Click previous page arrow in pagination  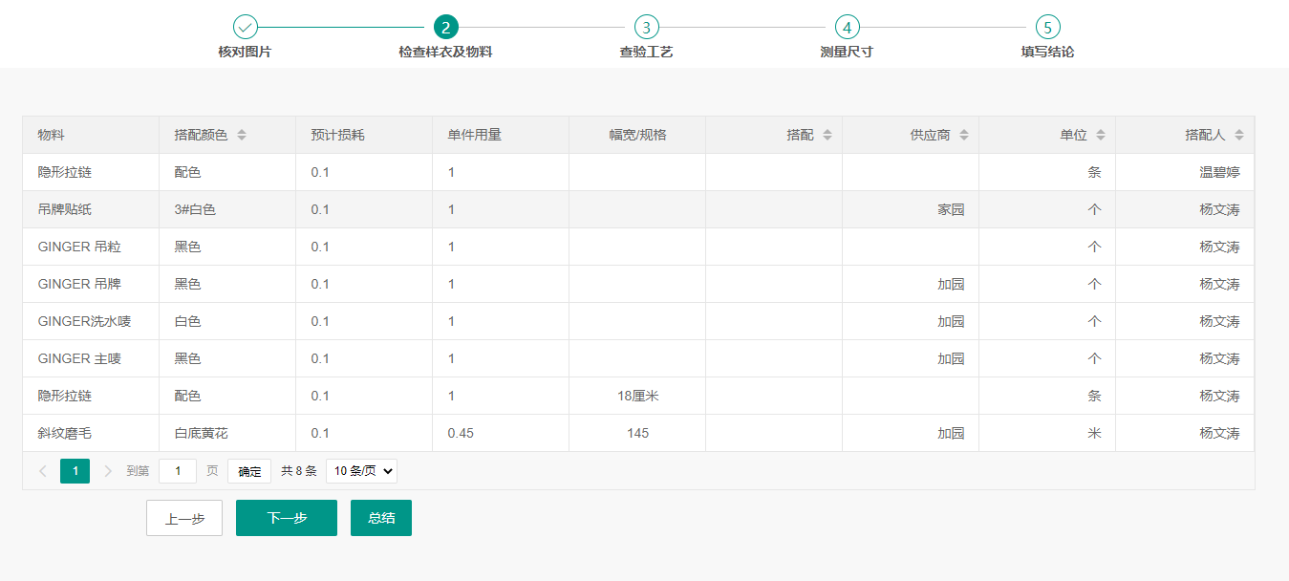point(43,471)
